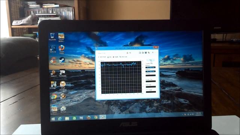
Task: Click the Maximum transfer rate value field
Action: (x=151, y=71)
